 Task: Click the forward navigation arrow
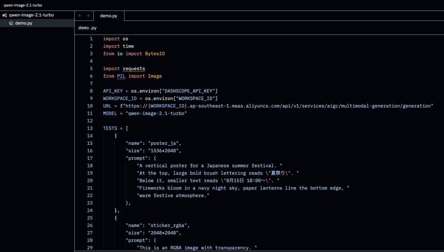pos(88,16)
